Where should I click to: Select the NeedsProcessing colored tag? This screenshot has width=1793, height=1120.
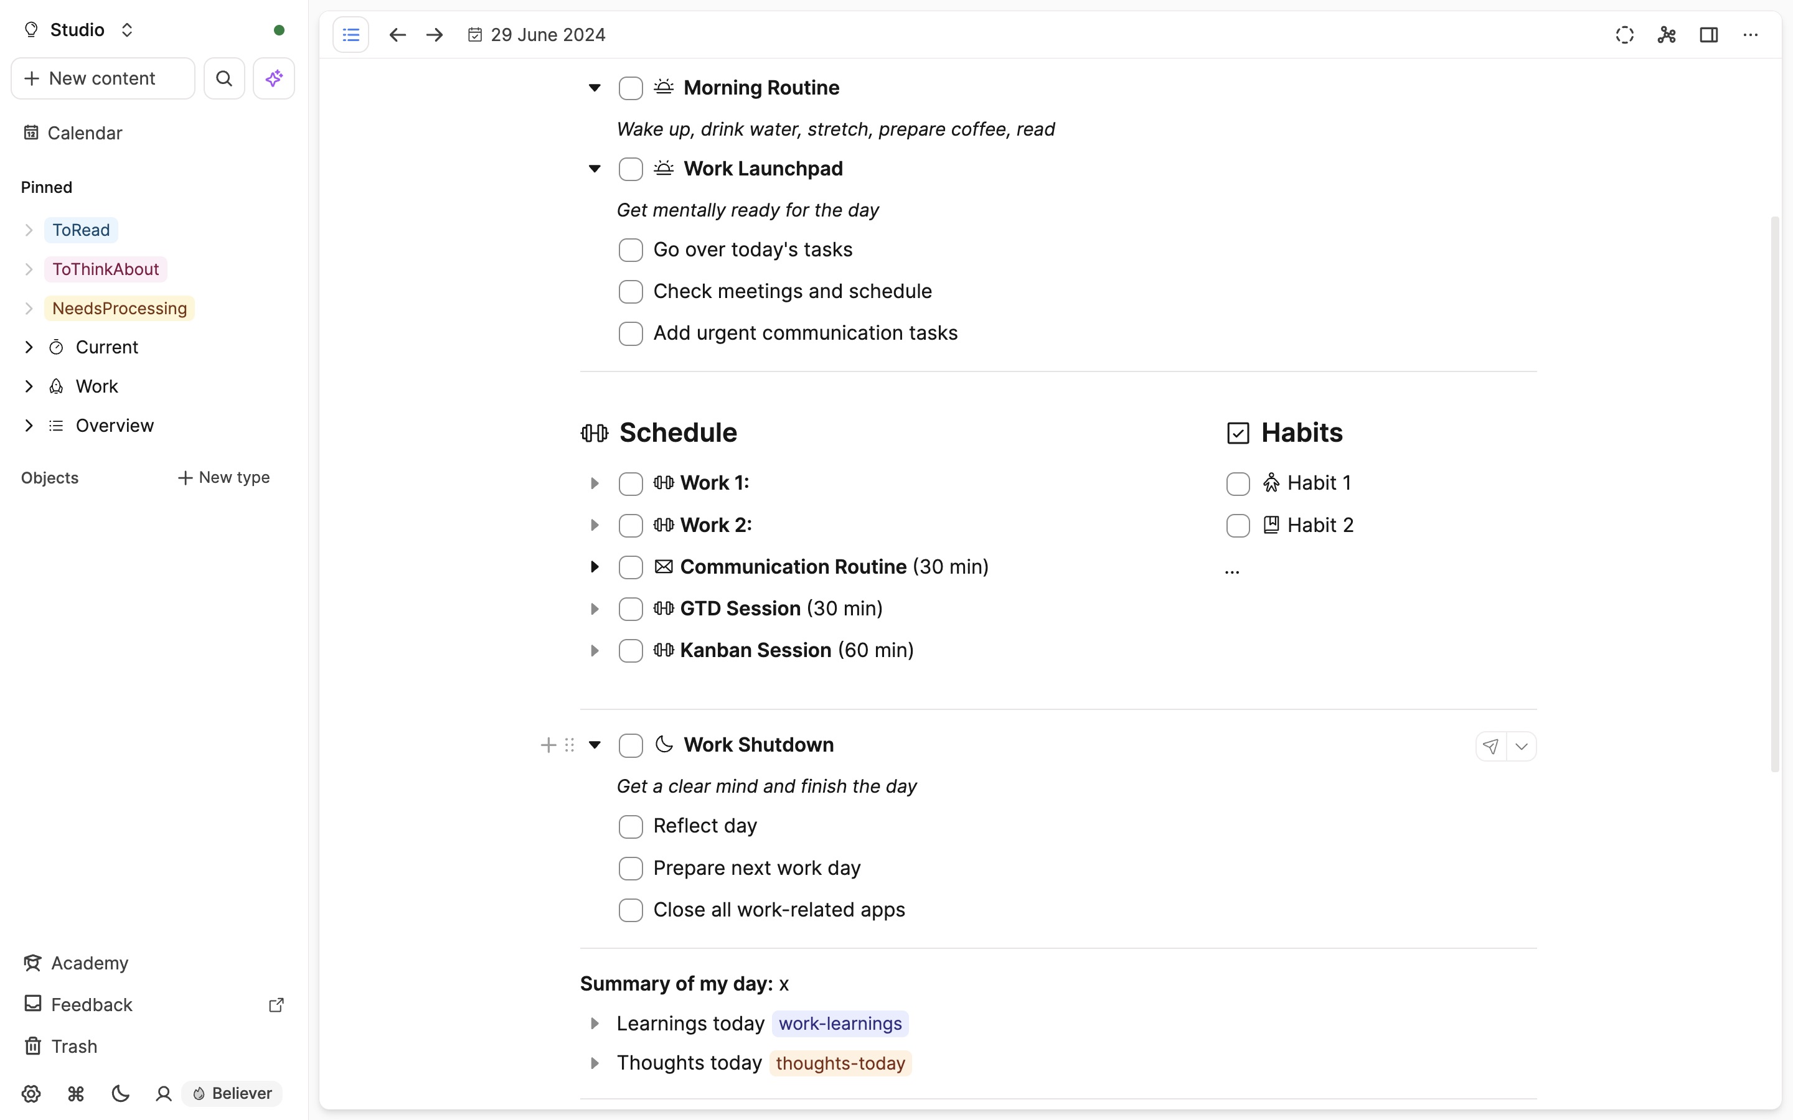[x=120, y=309]
